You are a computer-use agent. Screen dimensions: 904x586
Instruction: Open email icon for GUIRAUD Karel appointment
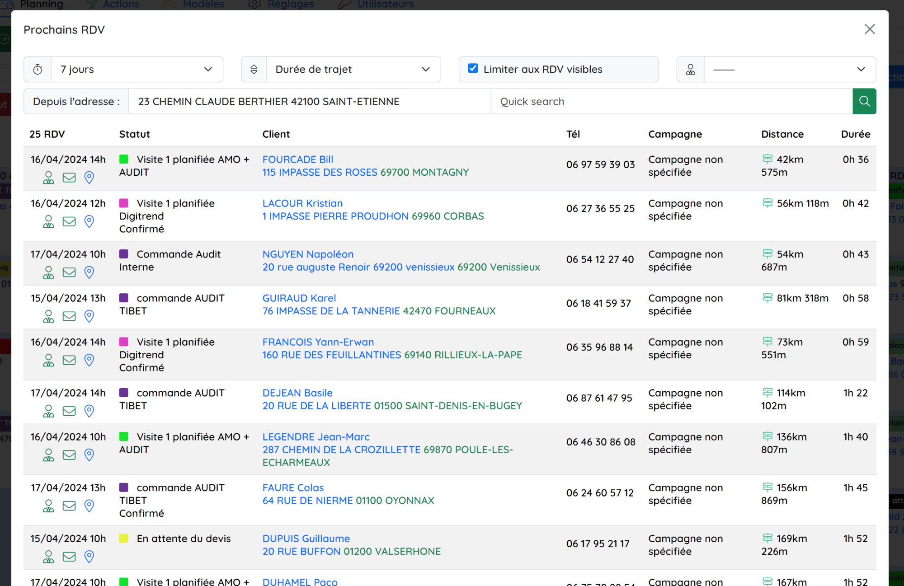point(69,316)
